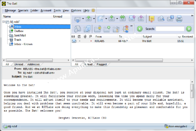The height and width of the screenshot is (131, 196).
Task: Open the Specials menu
Action: coord(23,10)
